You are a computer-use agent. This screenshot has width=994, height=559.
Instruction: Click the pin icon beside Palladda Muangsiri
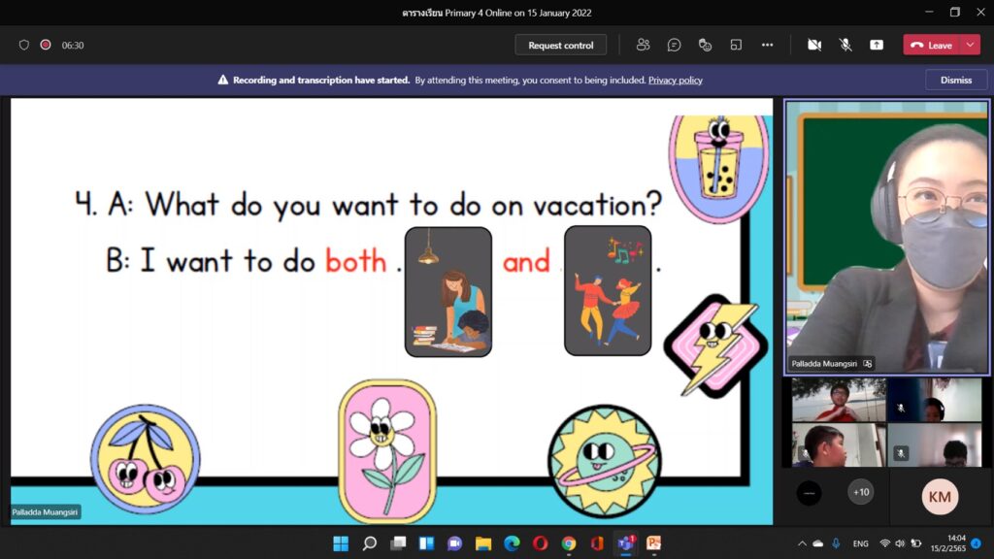pos(867,364)
